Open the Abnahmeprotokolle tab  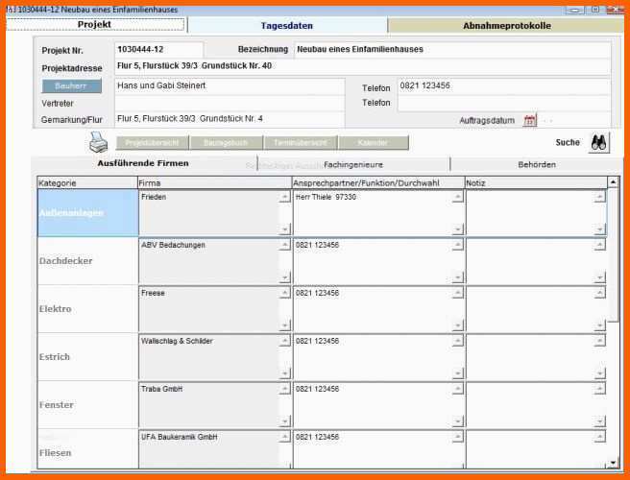point(507,26)
